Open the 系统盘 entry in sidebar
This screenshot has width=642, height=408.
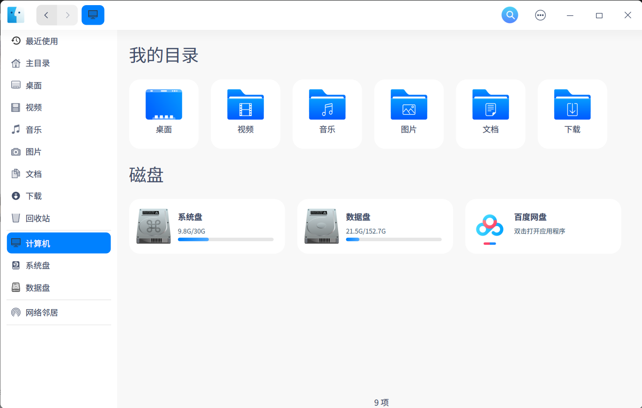coord(38,265)
